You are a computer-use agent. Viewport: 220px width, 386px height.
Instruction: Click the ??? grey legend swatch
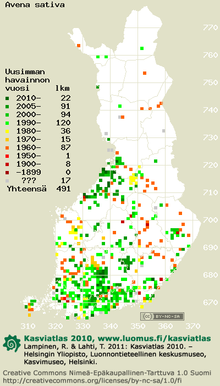(x=7, y=181)
